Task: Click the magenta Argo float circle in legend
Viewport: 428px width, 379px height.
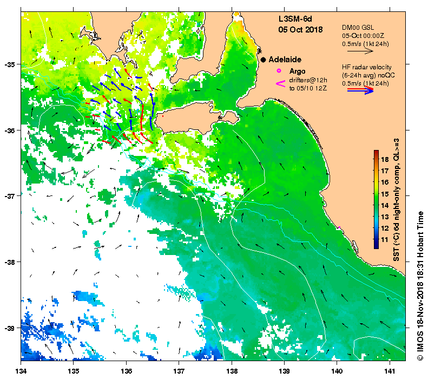Action: pos(279,71)
